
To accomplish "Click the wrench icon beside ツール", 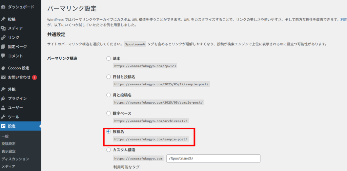I will click(x=3, y=117).
